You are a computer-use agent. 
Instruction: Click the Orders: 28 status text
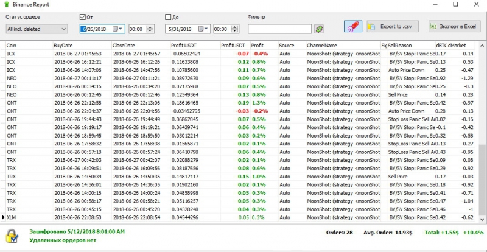point(339,233)
